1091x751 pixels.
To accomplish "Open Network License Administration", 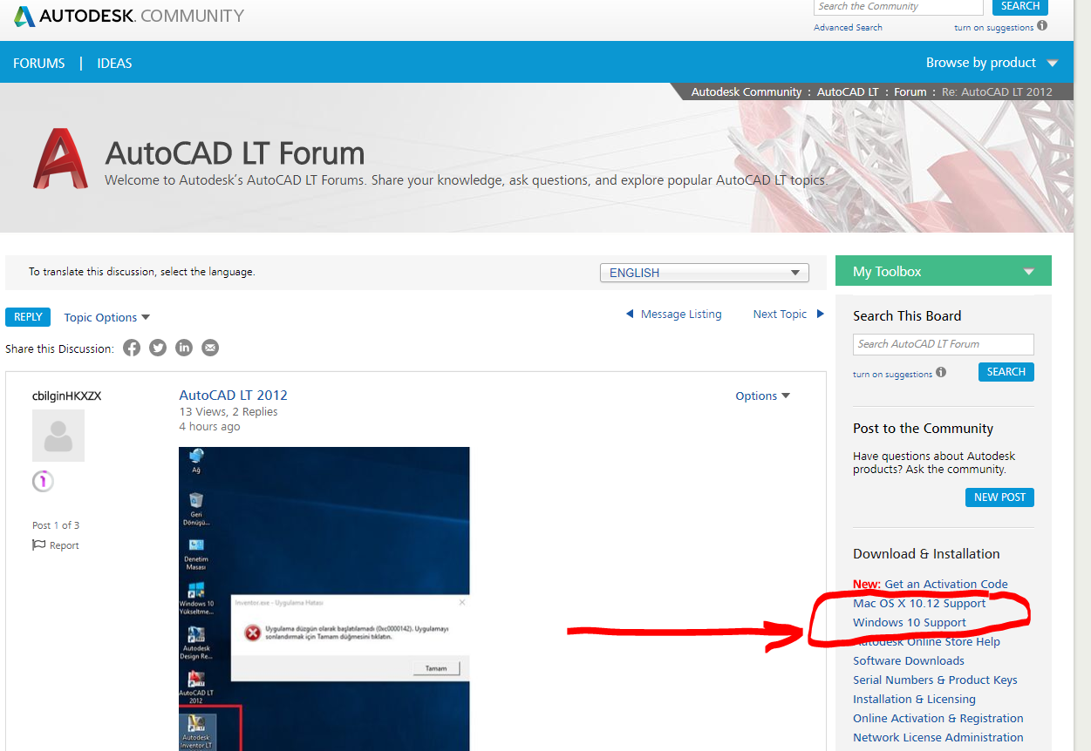I will click(x=938, y=737).
